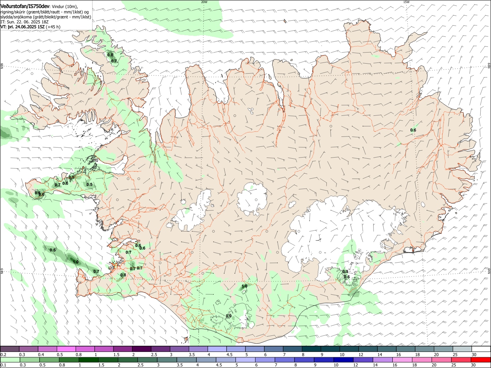Click the 0.9 value over the southern glacier outline

point(229,316)
